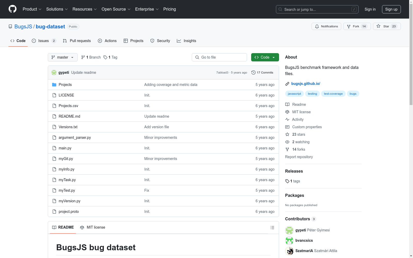Click the search magnifier icon in header
The height and width of the screenshot is (258, 413).
tap(280, 9)
